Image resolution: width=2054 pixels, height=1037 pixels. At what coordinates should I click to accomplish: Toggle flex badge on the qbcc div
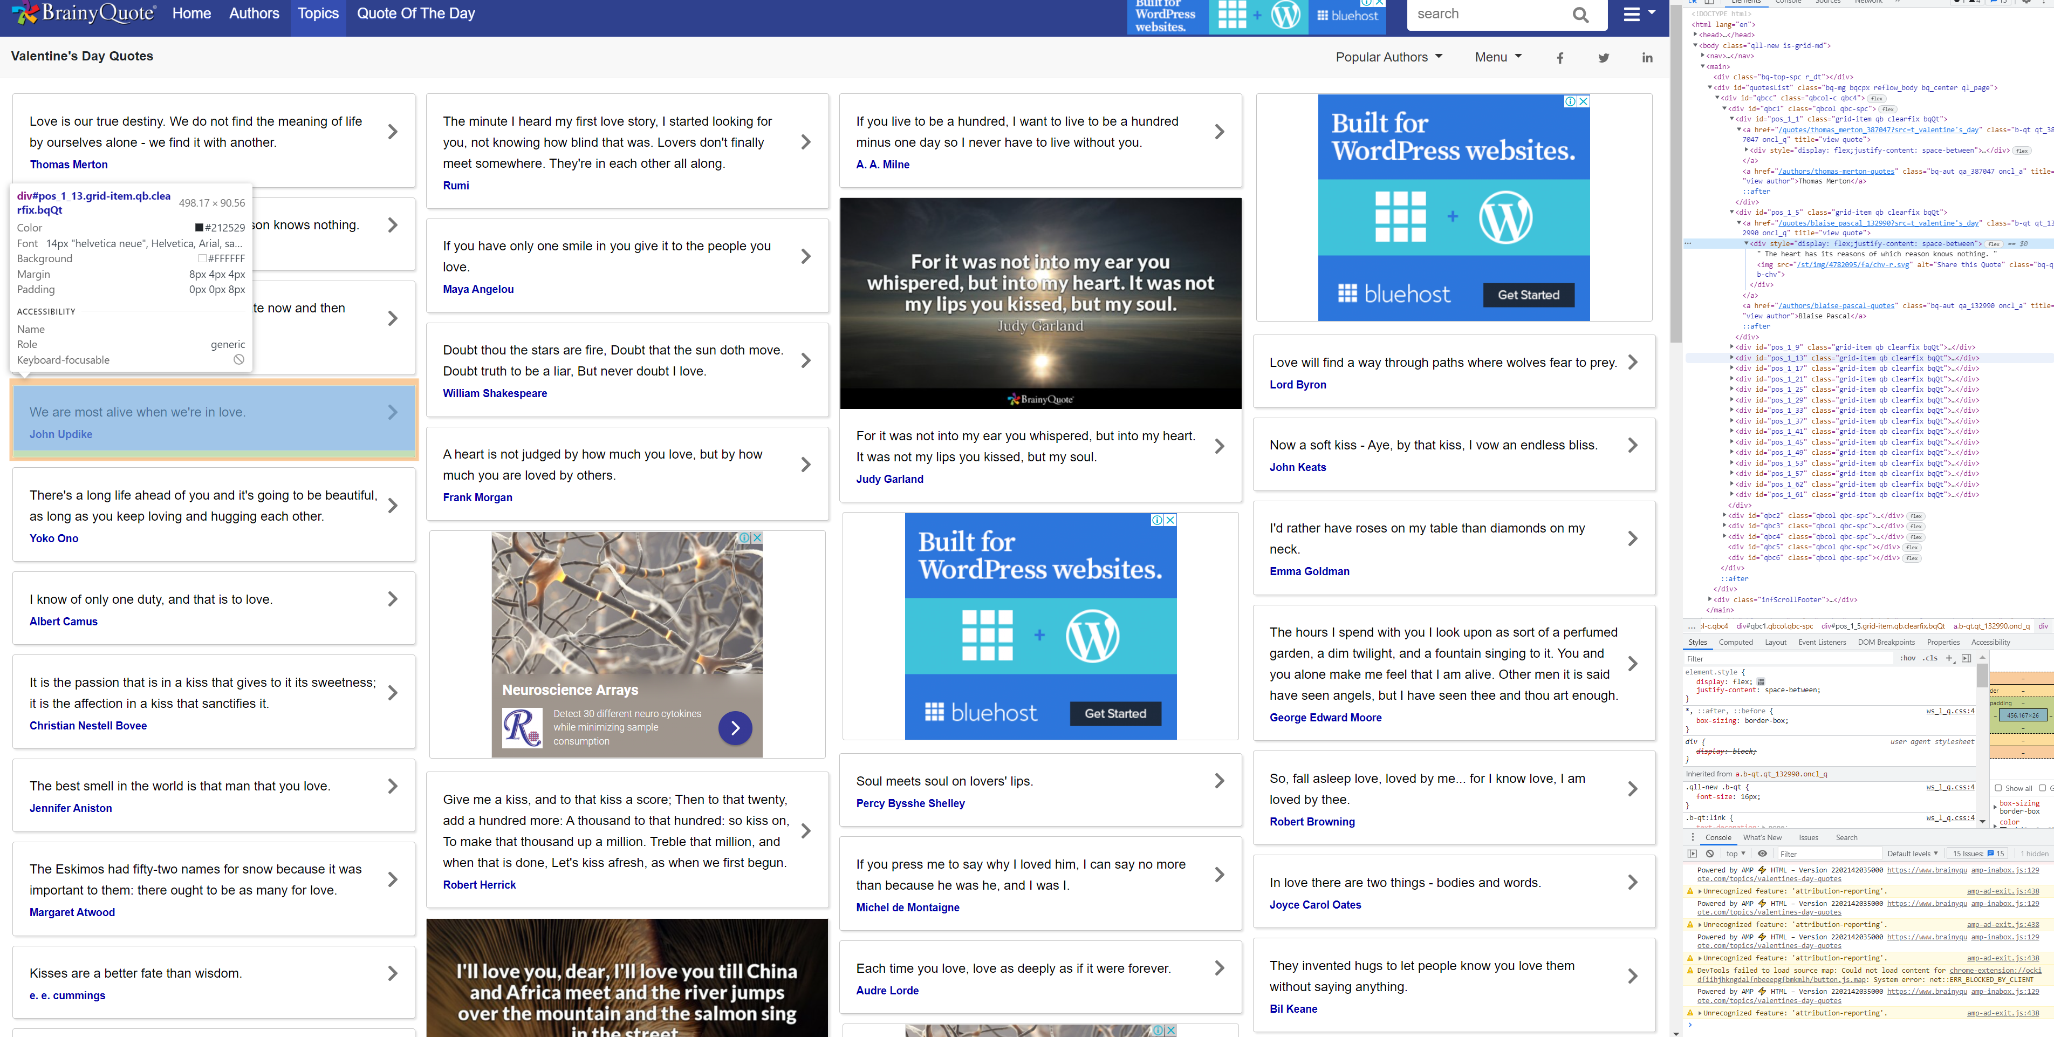tap(1876, 98)
